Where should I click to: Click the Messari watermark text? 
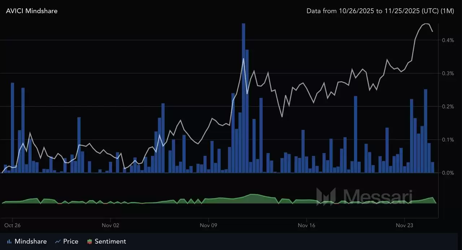point(377,197)
